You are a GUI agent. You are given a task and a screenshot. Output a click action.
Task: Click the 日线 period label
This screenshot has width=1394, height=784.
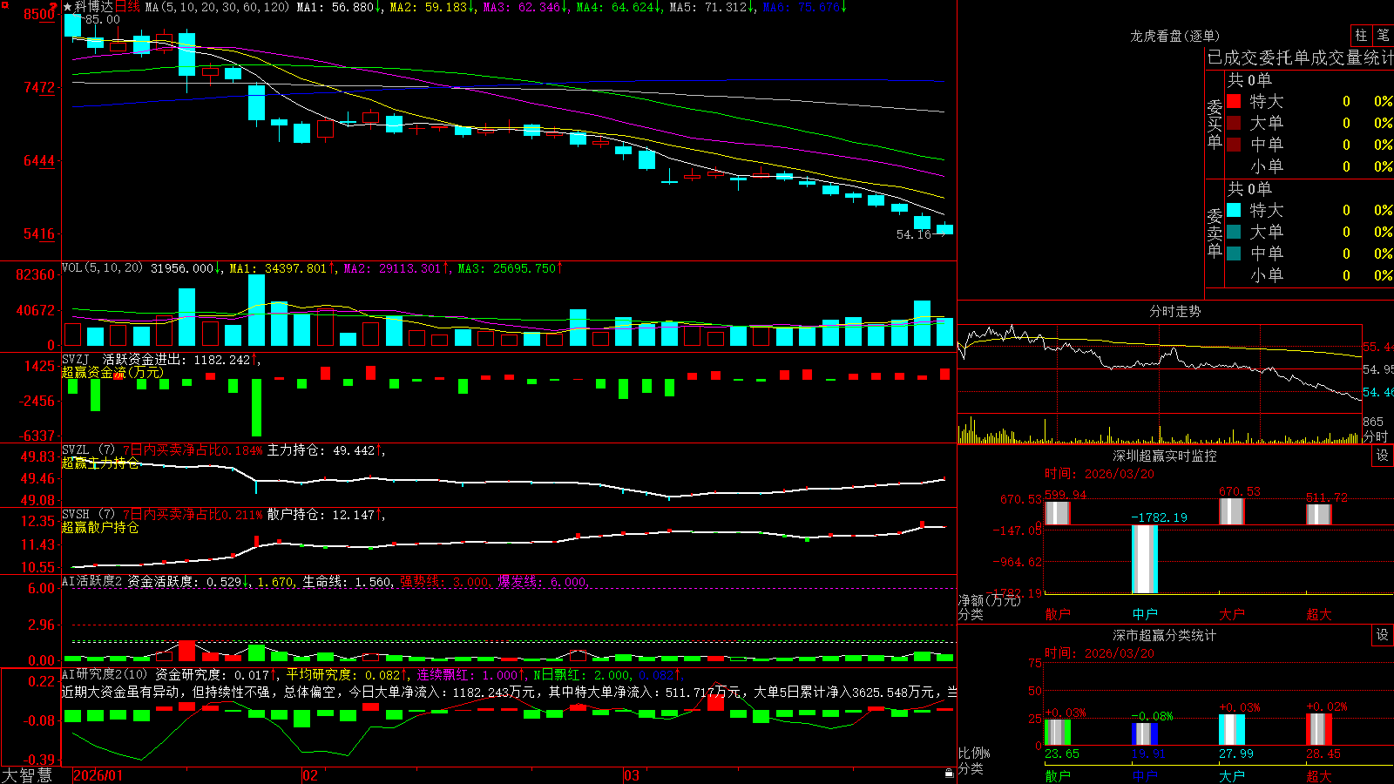coord(127,7)
